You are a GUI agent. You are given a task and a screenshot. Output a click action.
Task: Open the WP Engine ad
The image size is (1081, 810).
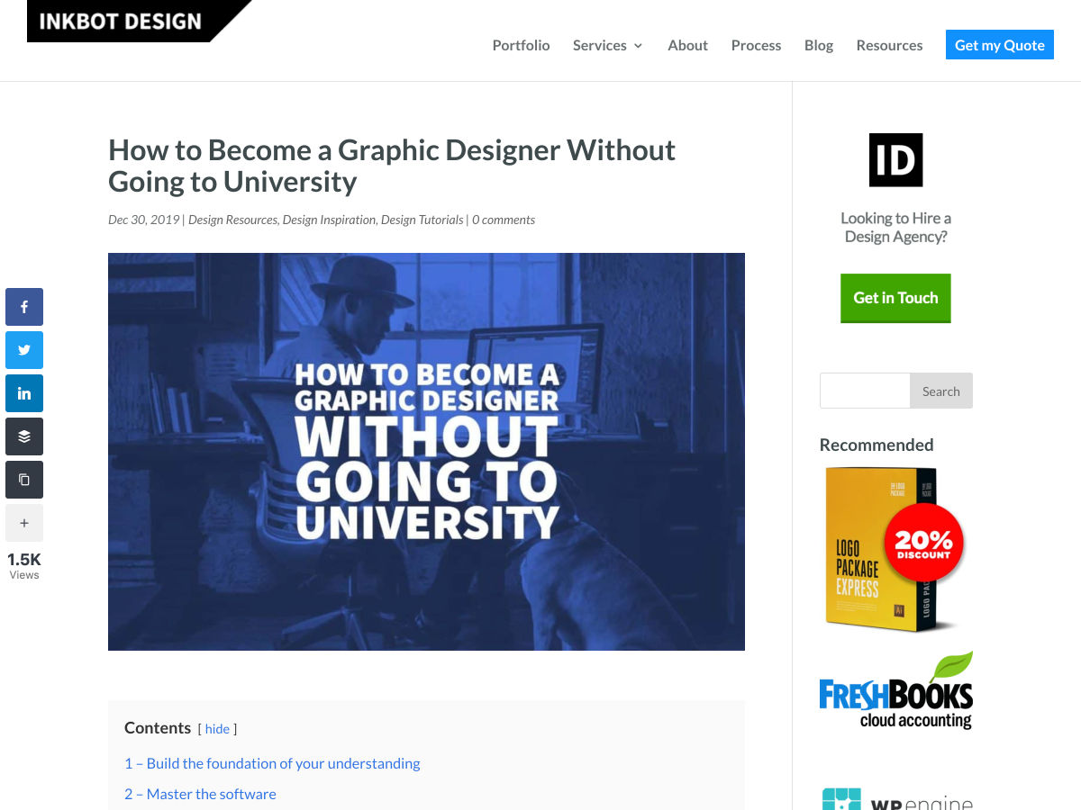click(895, 798)
